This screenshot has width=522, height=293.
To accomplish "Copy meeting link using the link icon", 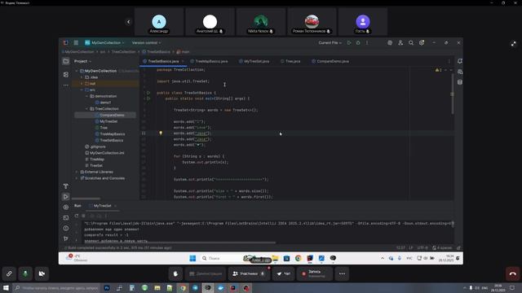I will point(9,273).
